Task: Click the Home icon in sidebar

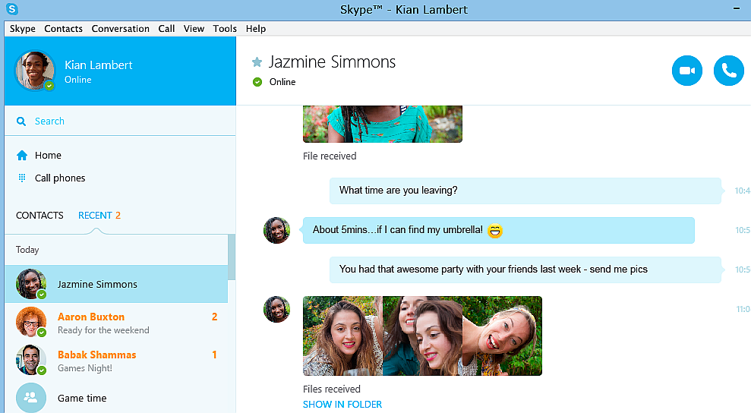Action: 22,156
